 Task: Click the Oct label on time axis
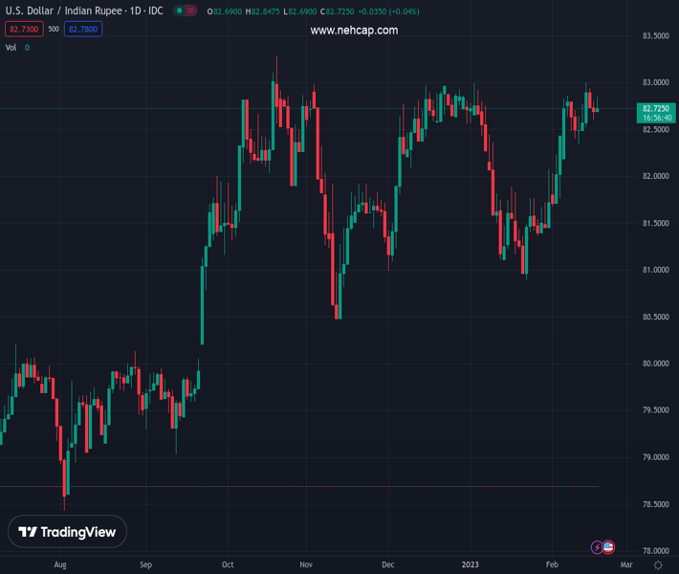tap(229, 565)
